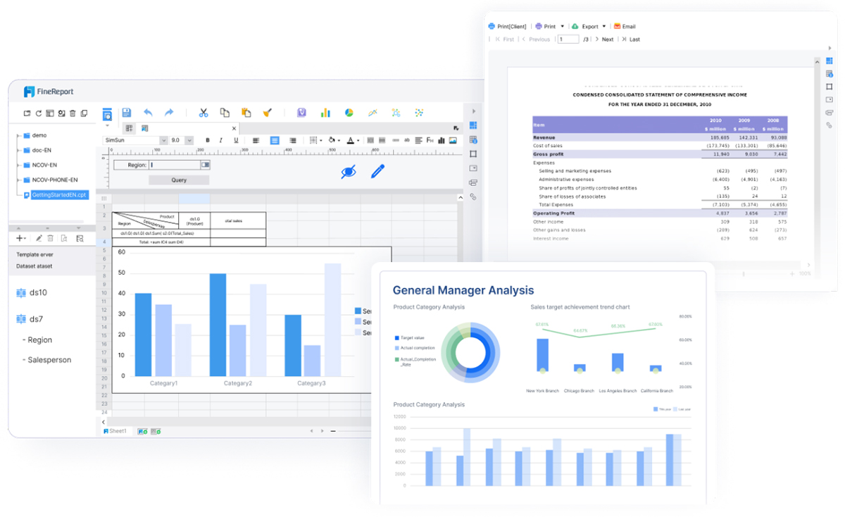Viewport: 845px width, 517px height.
Task: Switch to the Sheet1 tab
Action: pos(115,430)
